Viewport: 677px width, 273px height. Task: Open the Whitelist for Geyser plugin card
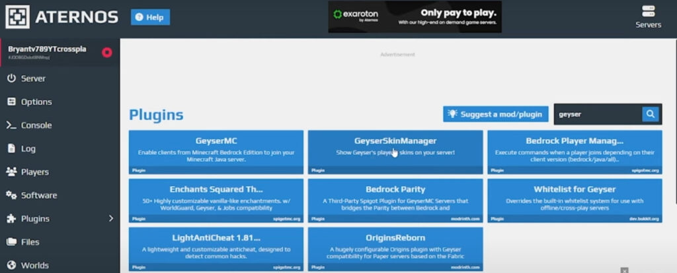point(575,200)
